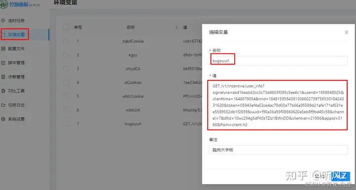Check the row for wbtcCookie
This screenshot has width=356, height=190.
tap(66, 96)
